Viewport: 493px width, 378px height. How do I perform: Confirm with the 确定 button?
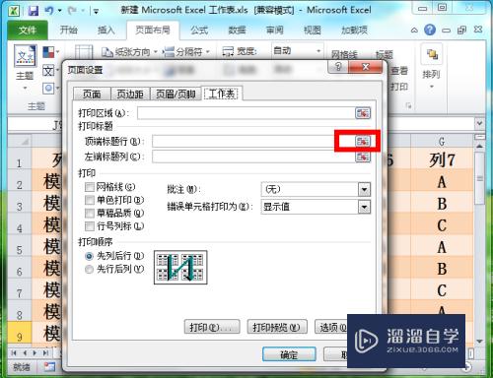click(289, 354)
